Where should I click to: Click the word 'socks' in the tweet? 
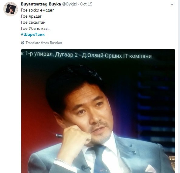[x=34, y=10]
